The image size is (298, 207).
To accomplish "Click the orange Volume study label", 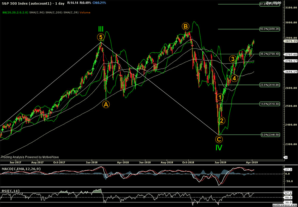I will tap(85, 13).
